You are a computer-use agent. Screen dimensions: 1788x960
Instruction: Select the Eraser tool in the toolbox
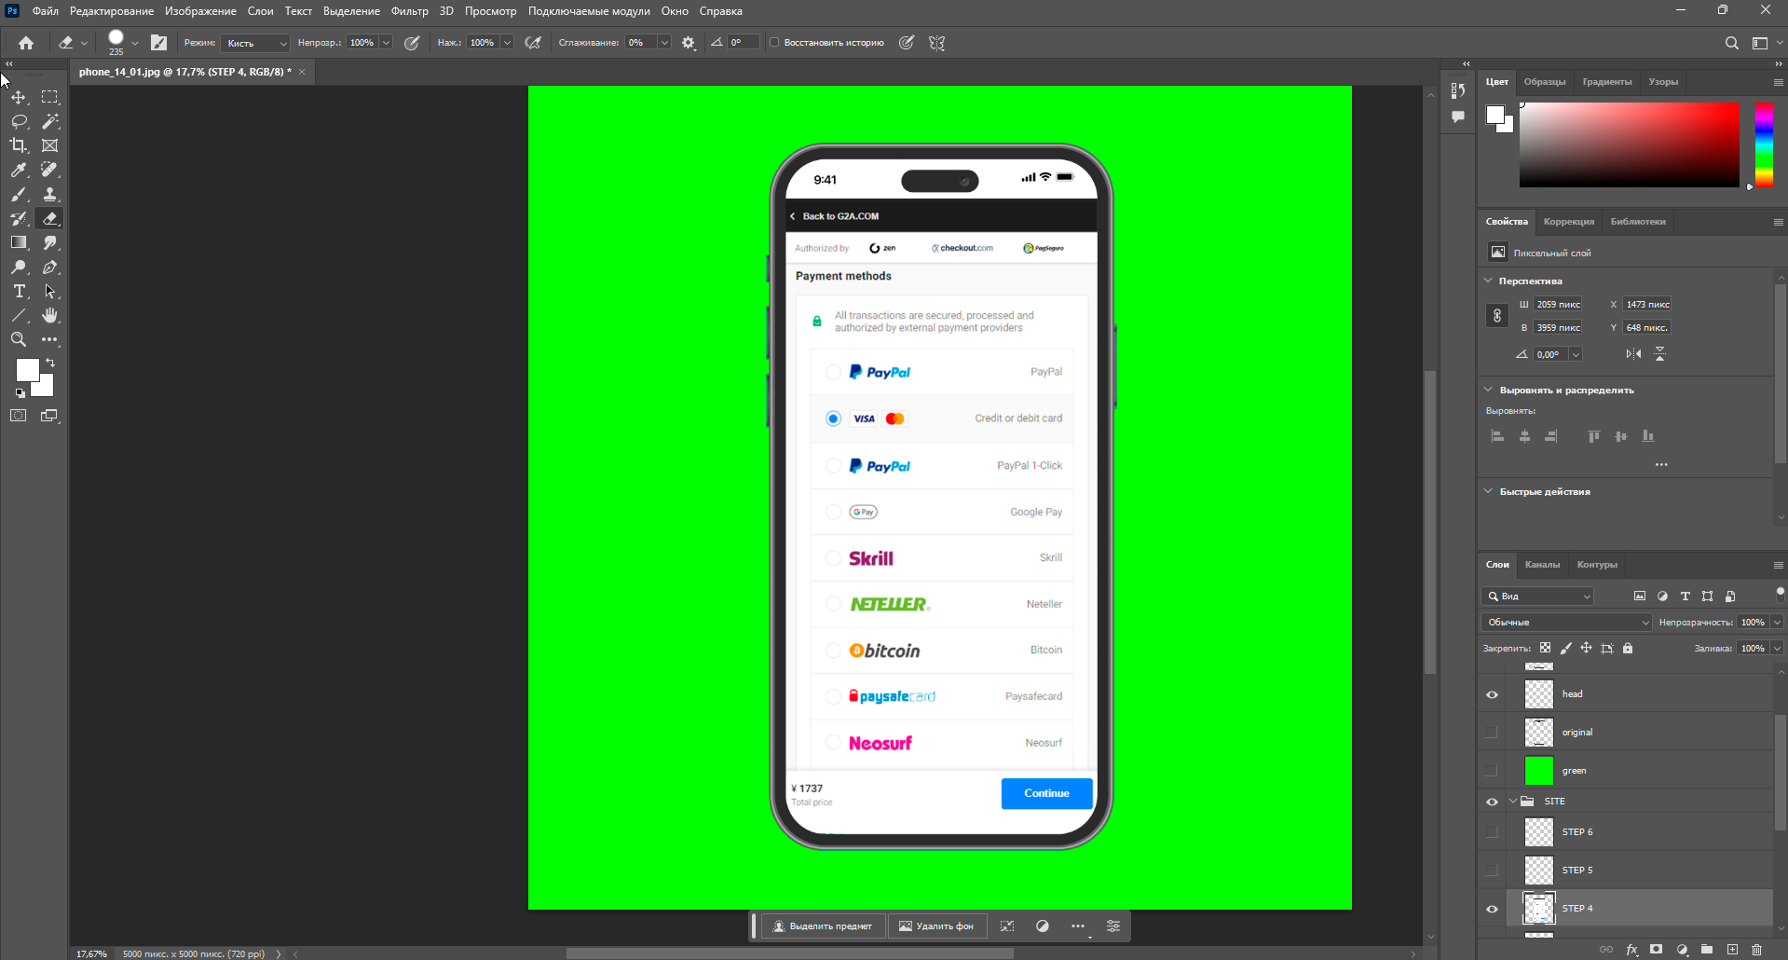click(x=50, y=218)
